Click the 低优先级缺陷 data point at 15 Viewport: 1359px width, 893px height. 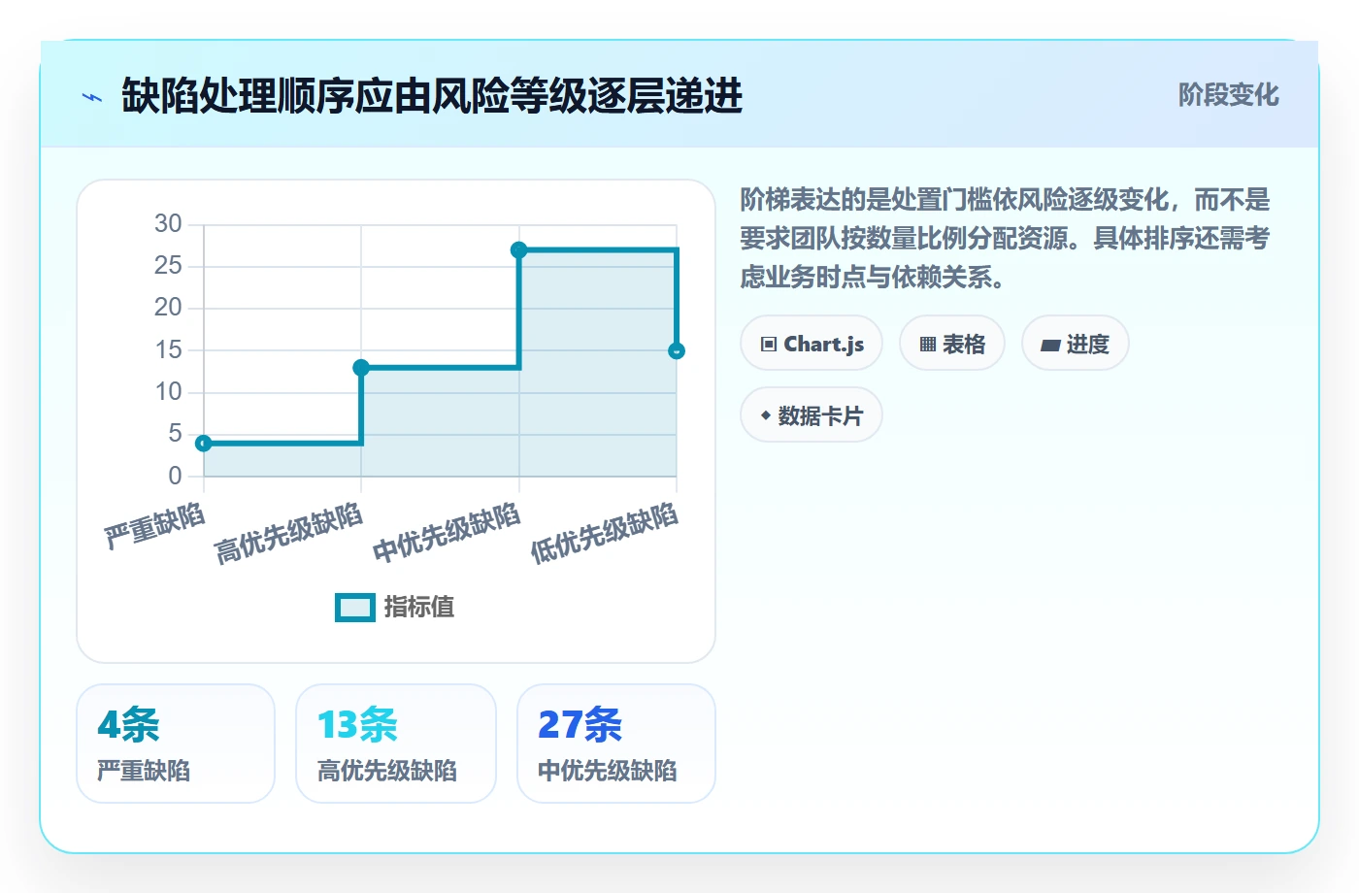pyautogui.click(x=677, y=351)
